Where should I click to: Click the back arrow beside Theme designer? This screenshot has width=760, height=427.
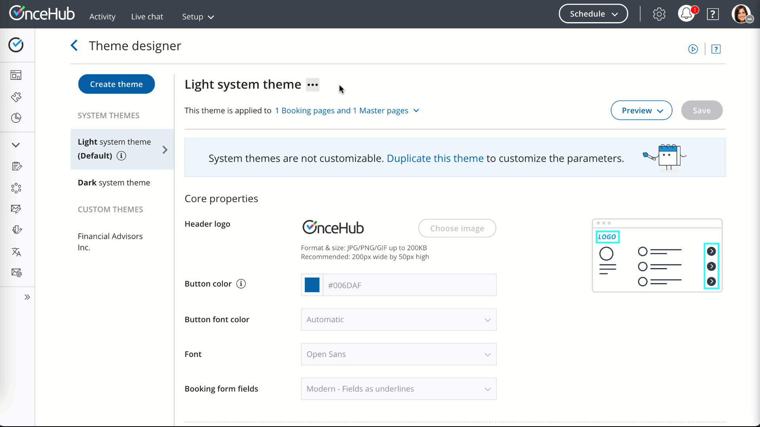click(74, 45)
